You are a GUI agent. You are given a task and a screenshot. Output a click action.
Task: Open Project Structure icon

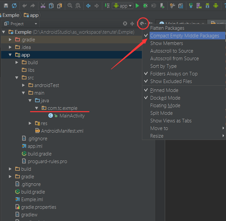click(181, 6)
